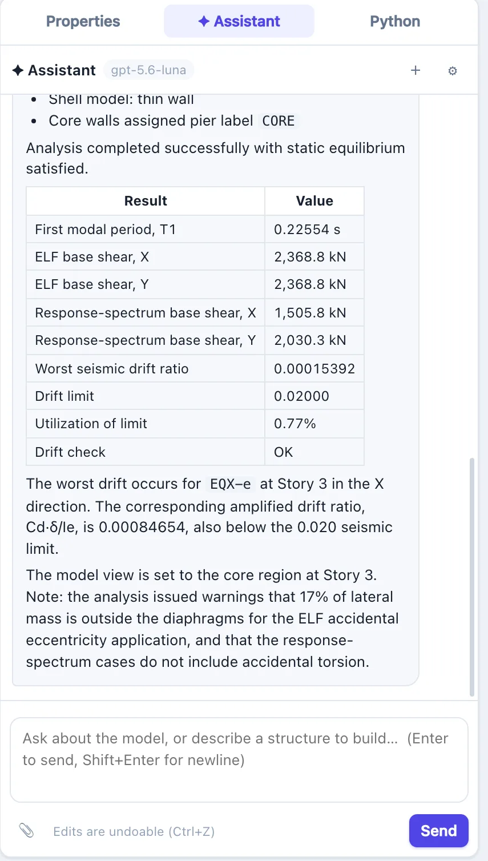
Task: Attach a file using the paperclip icon
Action: 26,831
